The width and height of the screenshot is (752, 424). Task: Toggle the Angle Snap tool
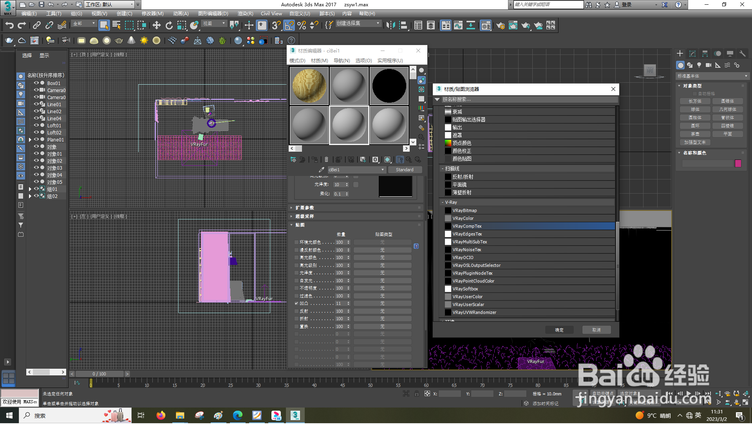click(x=289, y=25)
